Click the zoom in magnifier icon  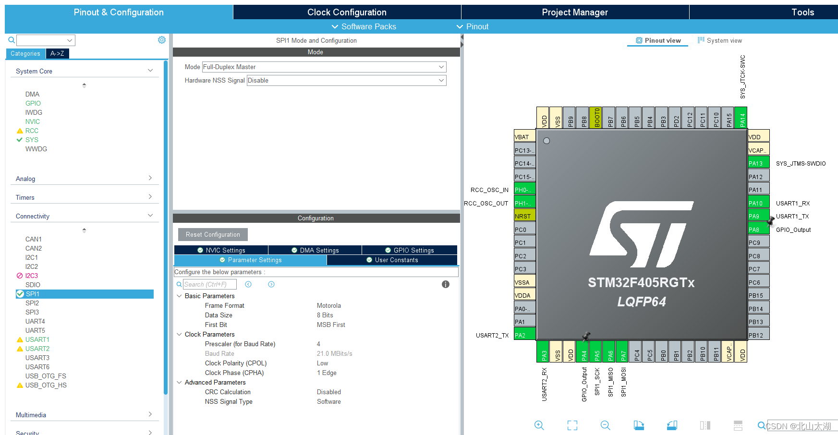point(539,425)
